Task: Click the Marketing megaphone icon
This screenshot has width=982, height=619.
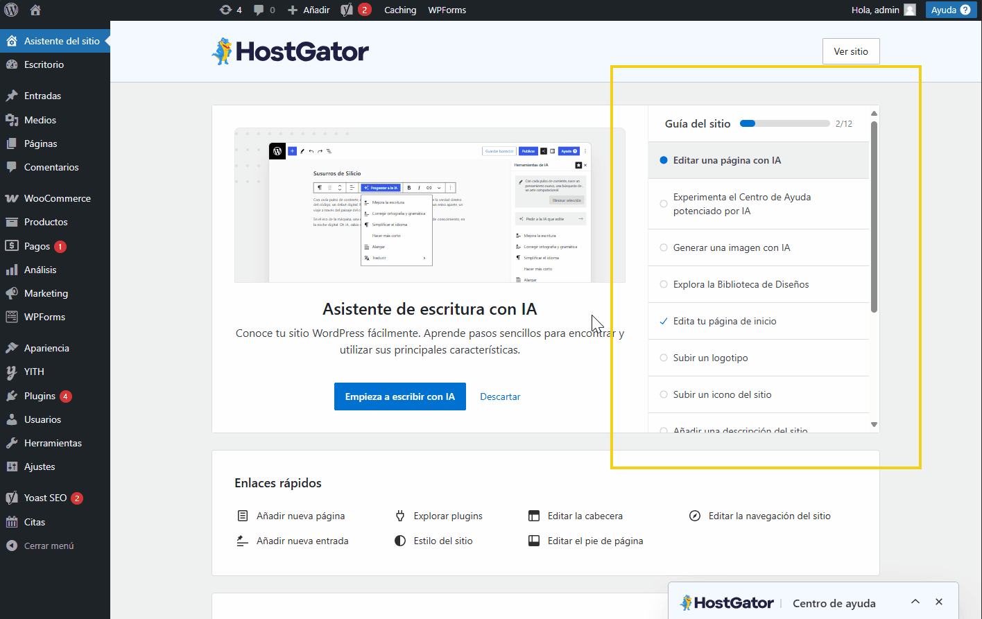Action: click(x=12, y=293)
